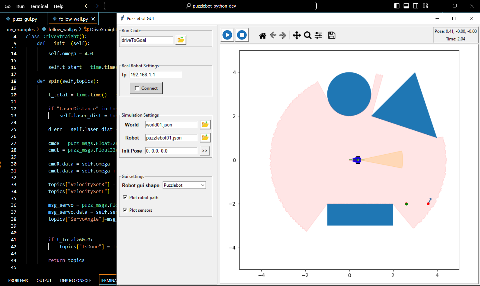Open Customize Layout icon
Viewport: 480px width, 286px height.
tap(425, 6)
